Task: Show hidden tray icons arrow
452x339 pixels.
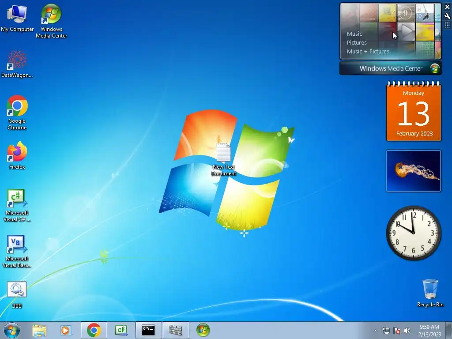Action: point(375,331)
